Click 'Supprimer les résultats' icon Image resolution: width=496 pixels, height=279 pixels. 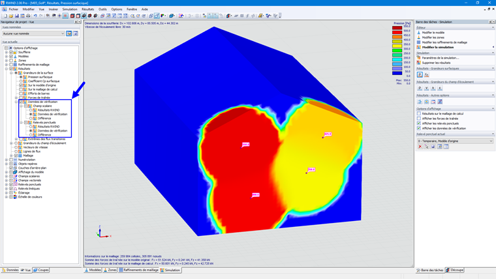point(419,63)
